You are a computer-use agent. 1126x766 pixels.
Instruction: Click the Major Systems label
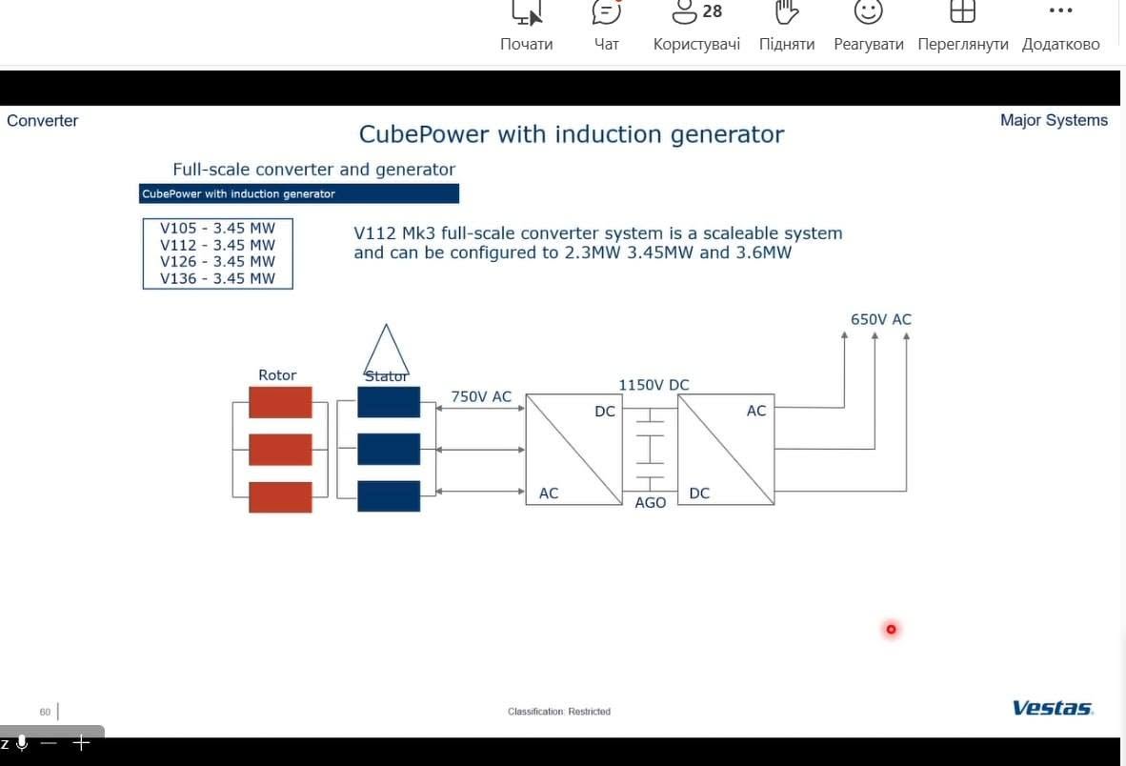coord(1054,121)
